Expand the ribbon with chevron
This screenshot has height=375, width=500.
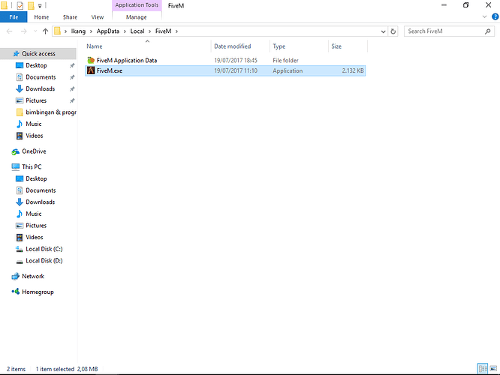(484, 17)
